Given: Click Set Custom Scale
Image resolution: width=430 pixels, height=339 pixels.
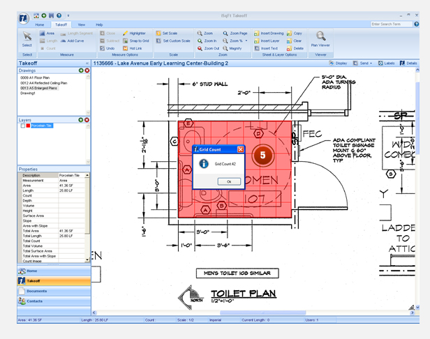Looking at the screenshot, I should (x=173, y=41).
